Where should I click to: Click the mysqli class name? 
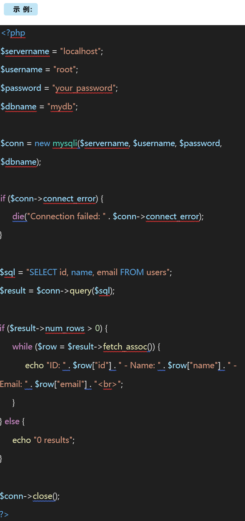65,143
